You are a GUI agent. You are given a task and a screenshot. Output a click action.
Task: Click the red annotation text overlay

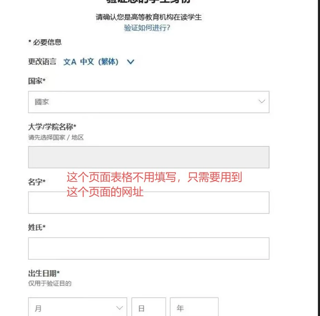[154, 185]
